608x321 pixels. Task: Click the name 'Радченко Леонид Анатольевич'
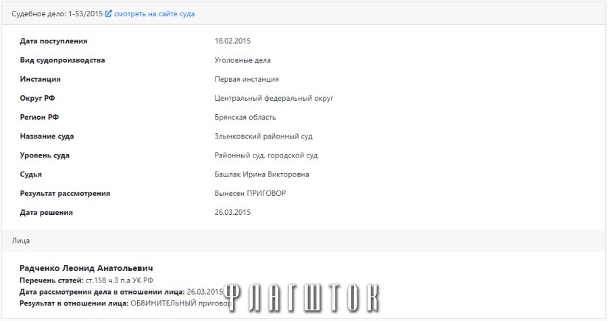pos(86,268)
